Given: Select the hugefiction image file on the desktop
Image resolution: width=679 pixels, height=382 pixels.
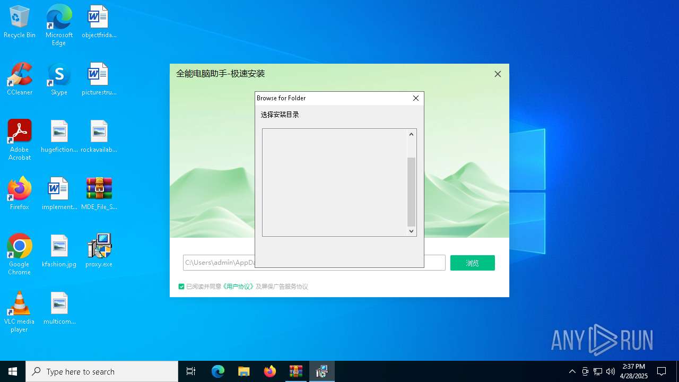Looking at the screenshot, I should pos(59,136).
